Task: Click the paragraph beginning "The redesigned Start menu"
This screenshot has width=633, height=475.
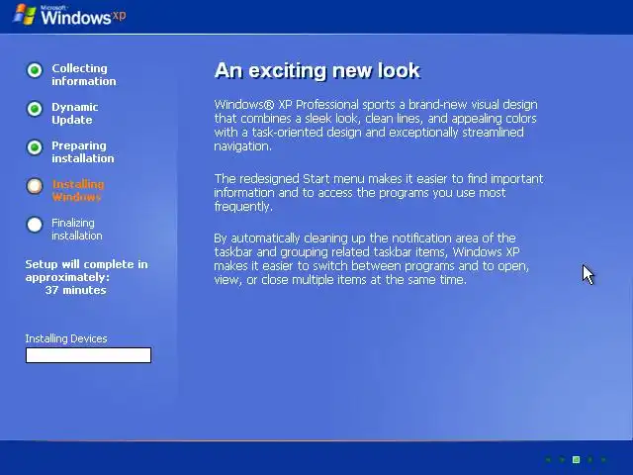Action: click(x=379, y=193)
